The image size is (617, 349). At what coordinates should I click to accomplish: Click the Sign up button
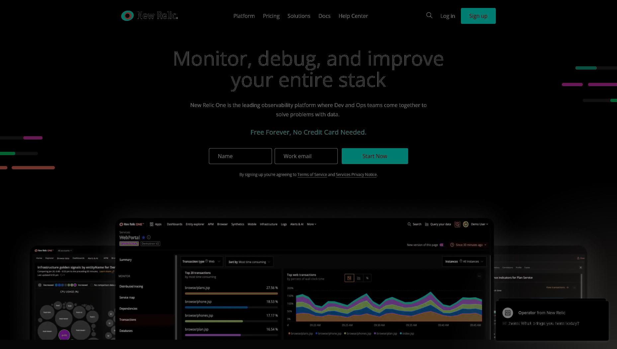tap(478, 16)
